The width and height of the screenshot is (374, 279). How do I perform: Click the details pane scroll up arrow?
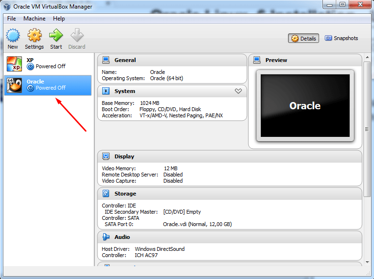point(367,57)
